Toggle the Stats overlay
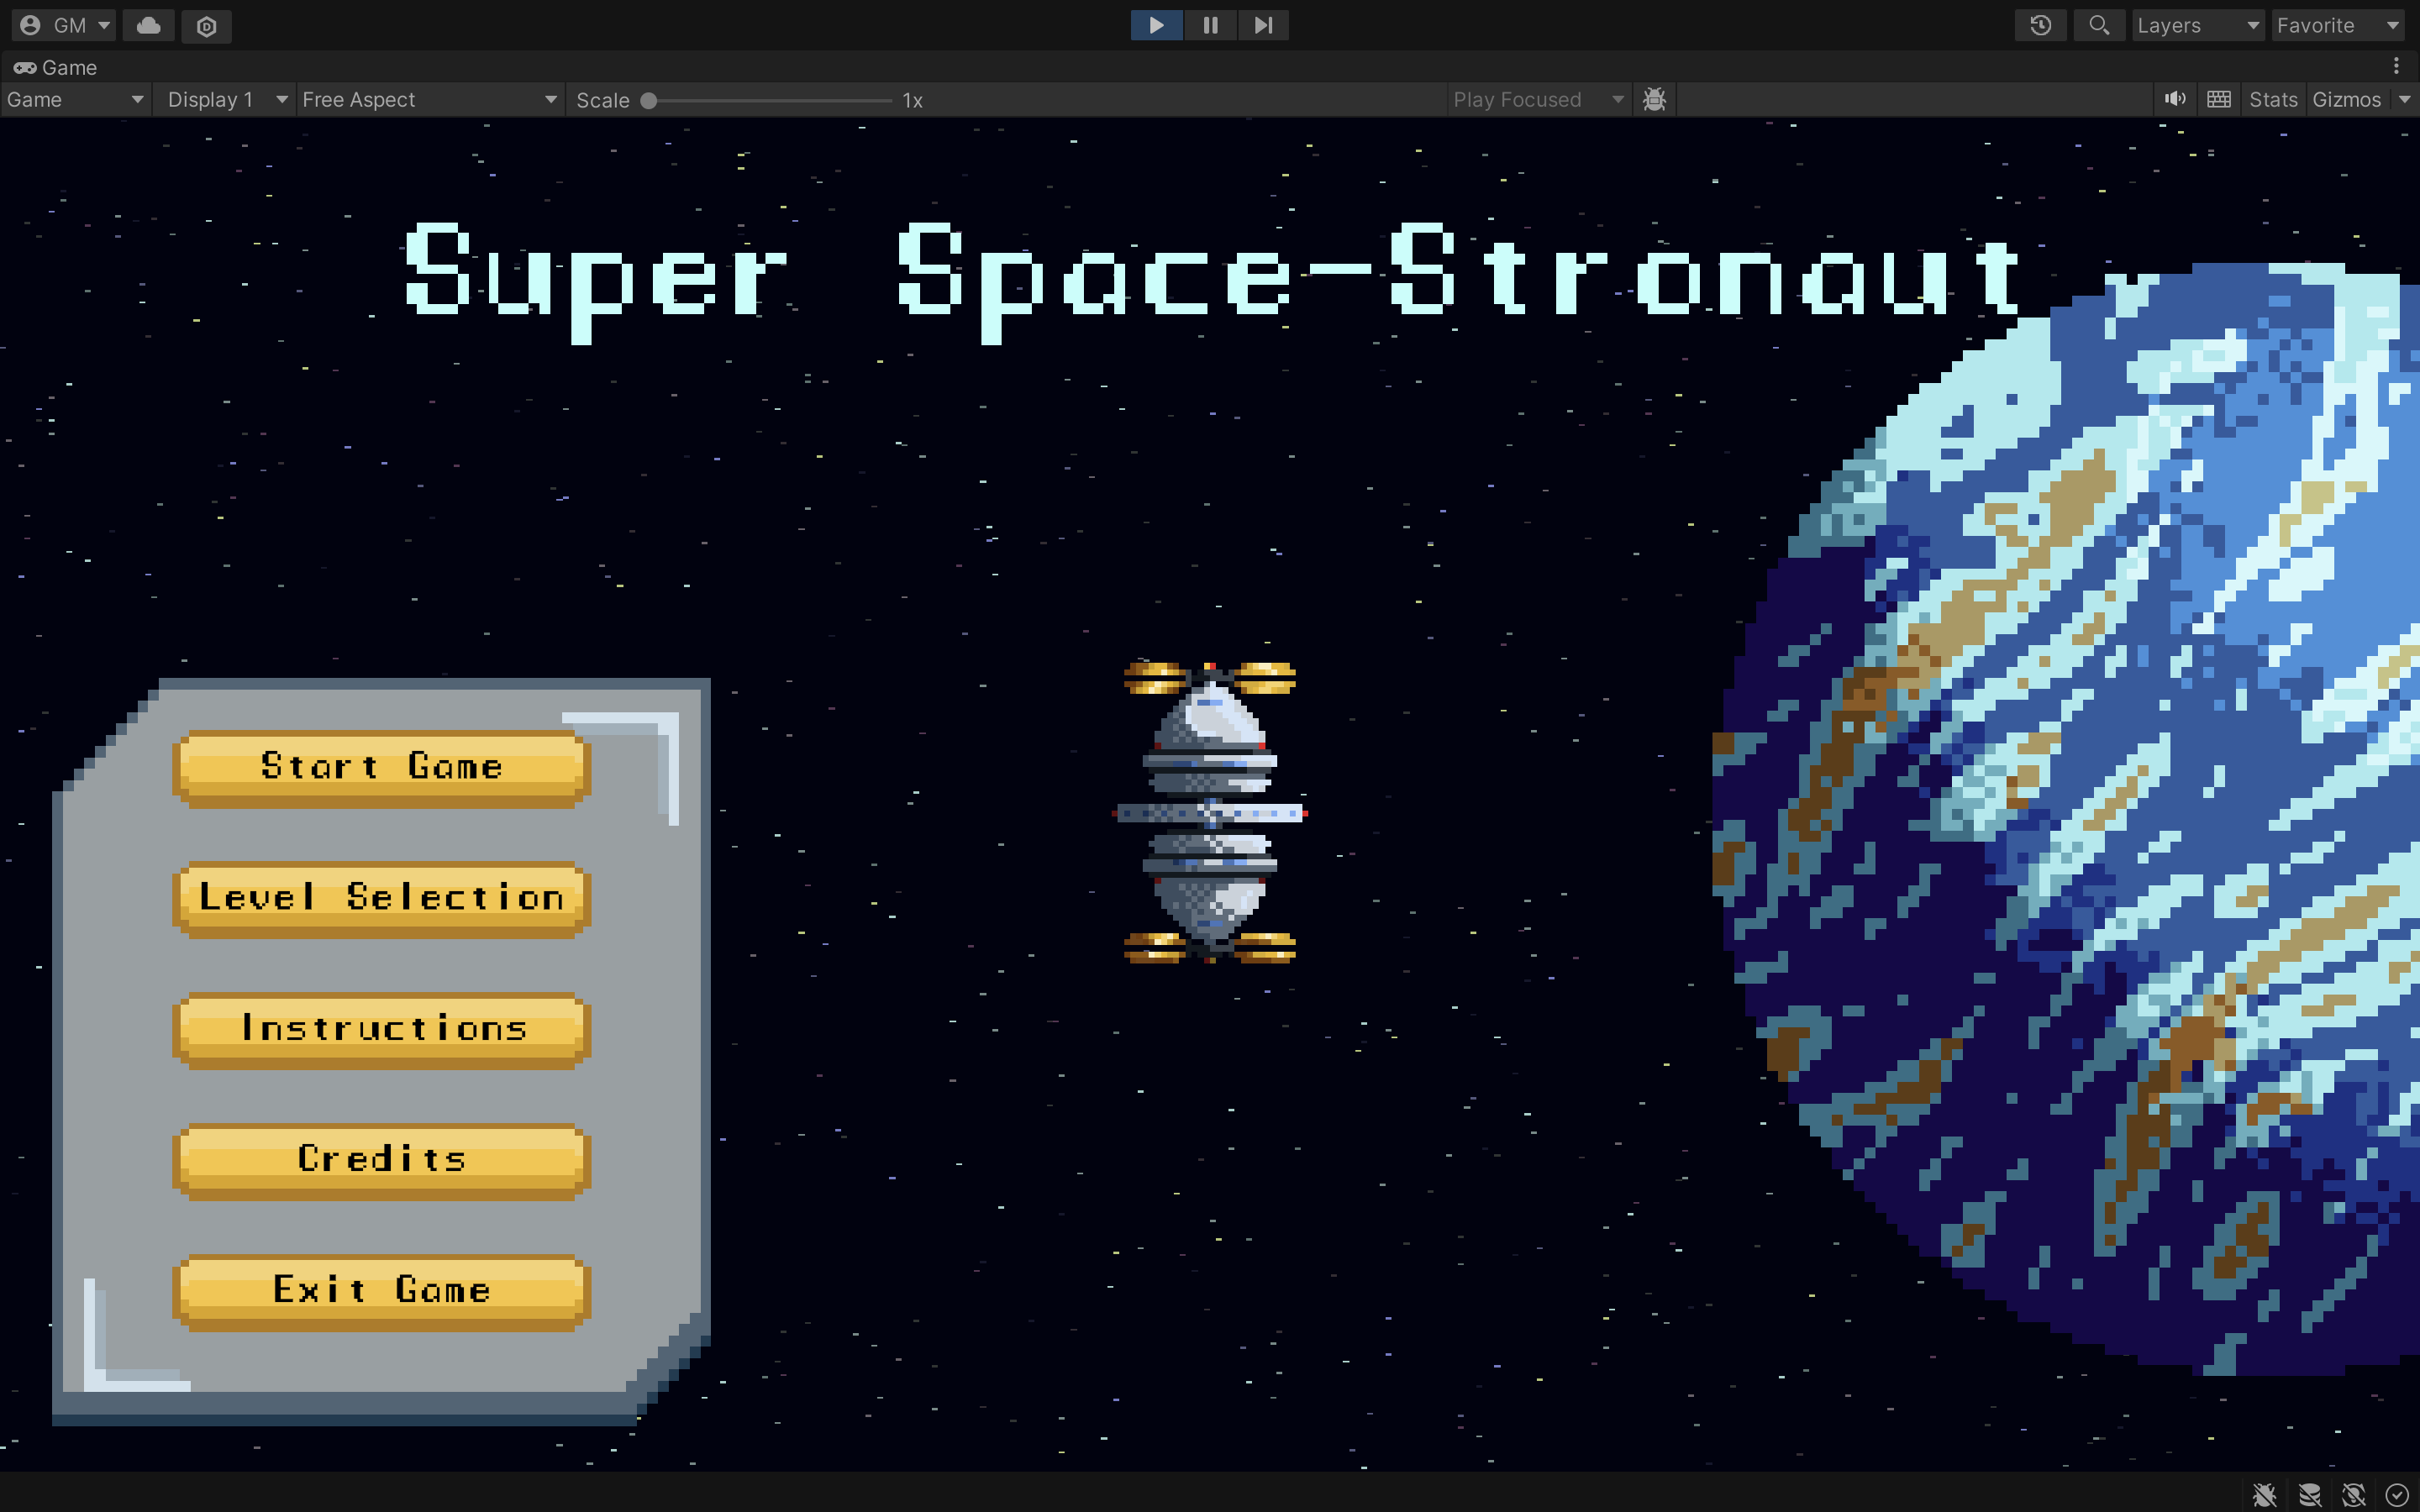This screenshot has height=1512, width=2420. tap(2273, 99)
